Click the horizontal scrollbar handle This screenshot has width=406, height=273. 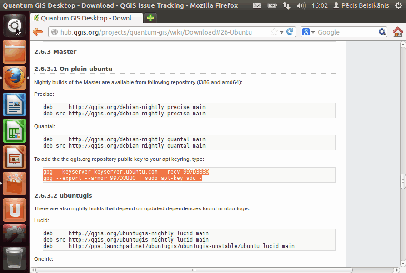pyautogui.click(x=194, y=270)
